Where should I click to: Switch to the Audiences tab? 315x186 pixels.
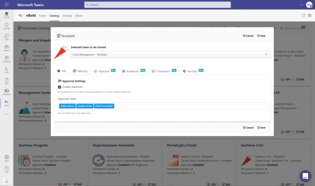[134, 71]
